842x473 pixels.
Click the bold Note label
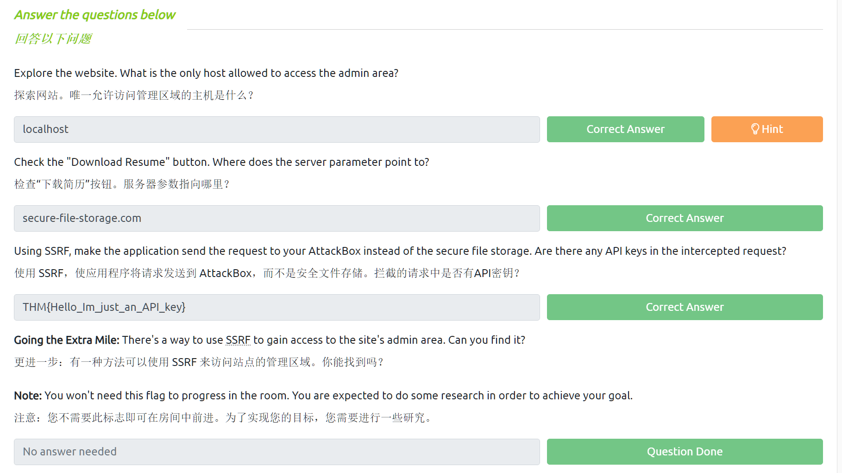pos(28,396)
